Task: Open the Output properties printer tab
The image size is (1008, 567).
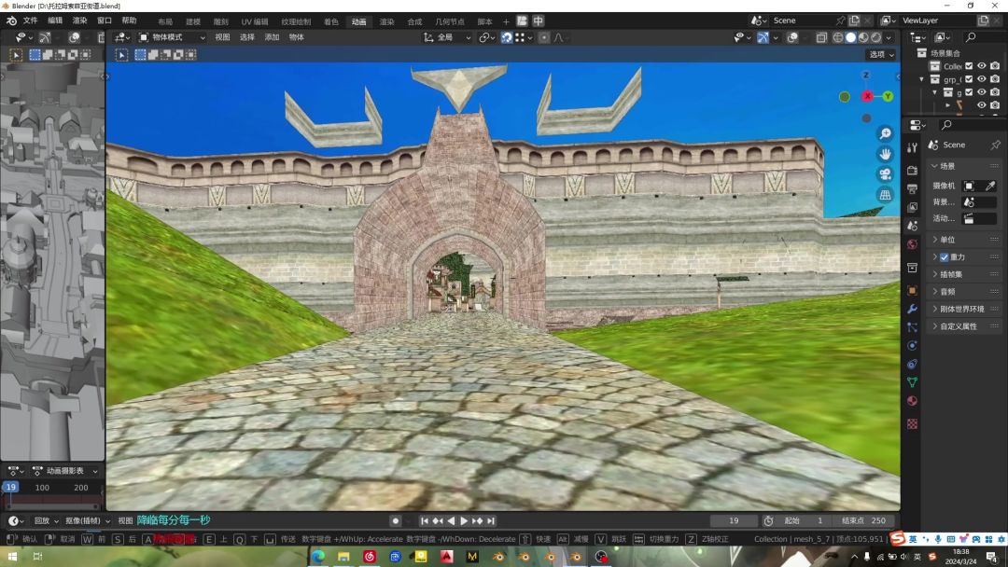Action: coord(912,189)
